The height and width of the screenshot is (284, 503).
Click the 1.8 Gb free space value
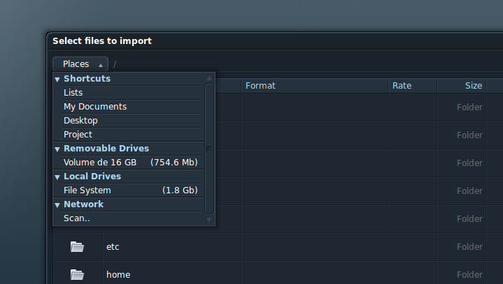coord(180,190)
